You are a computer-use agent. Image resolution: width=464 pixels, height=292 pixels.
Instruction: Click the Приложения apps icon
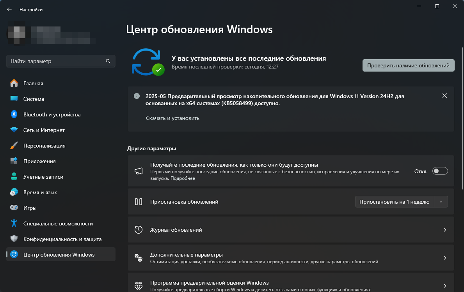14,161
